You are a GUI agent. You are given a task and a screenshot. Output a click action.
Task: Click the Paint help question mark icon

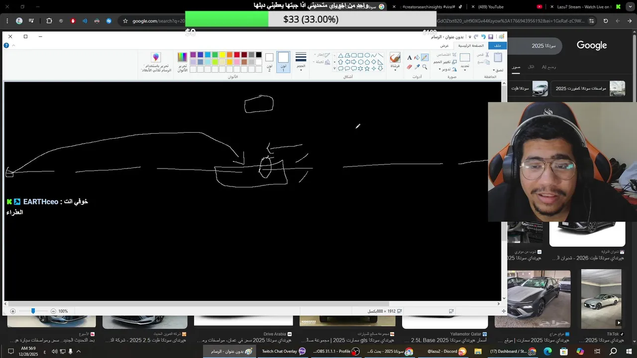pyautogui.click(x=6, y=45)
